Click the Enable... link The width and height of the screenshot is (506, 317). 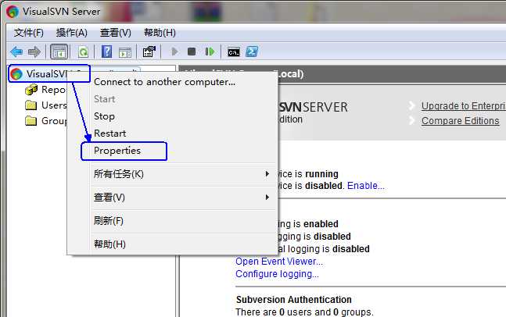[x=366, y=186]
